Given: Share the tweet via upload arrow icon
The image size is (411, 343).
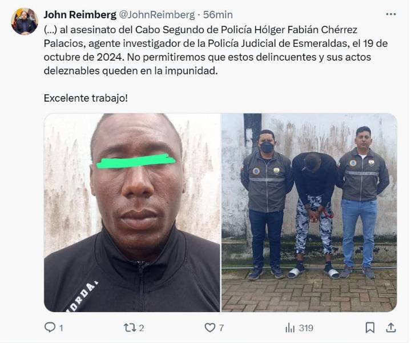Looking at the screenshot, I should pyautogui.click(x=391, y=328).
